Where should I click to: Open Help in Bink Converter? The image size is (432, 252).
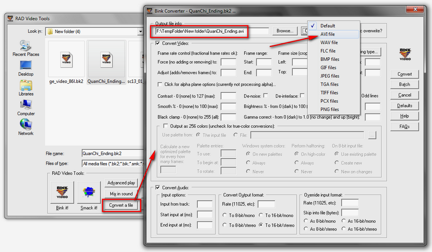[405, 116]
